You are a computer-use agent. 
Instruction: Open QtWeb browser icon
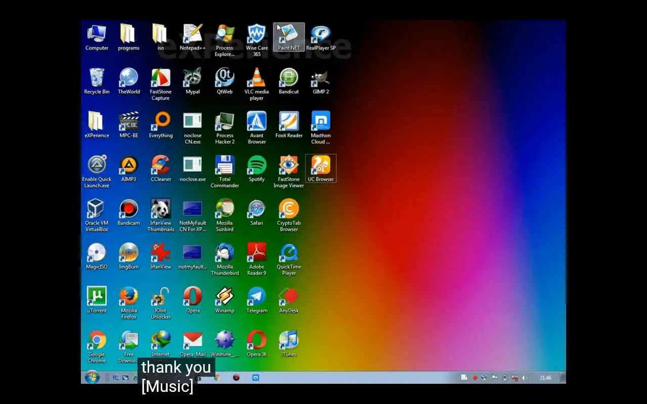[x=224, y=81]
